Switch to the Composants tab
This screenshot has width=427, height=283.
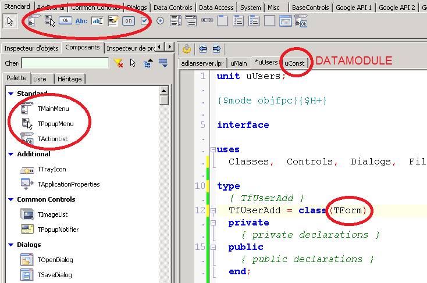(83, 47)
